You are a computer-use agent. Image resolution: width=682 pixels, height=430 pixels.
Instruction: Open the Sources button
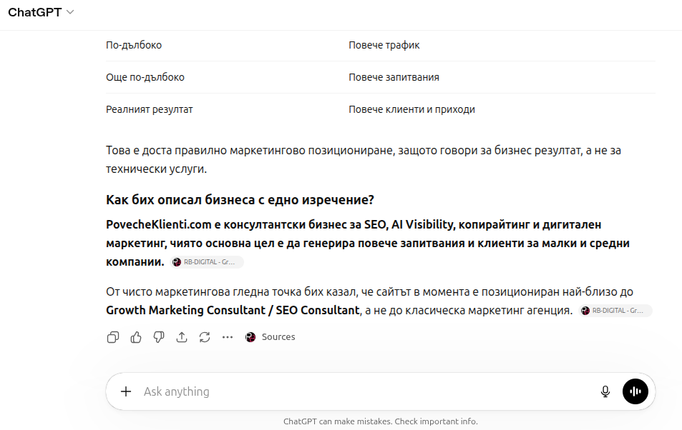point(270,337)
